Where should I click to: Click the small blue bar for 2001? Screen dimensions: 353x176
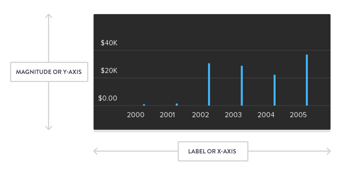point(177,104)
